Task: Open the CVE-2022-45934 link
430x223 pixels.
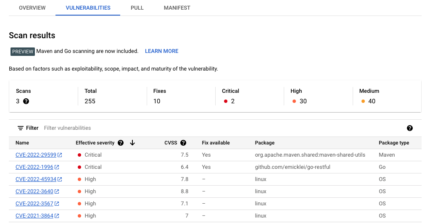Action: (36, 179)
